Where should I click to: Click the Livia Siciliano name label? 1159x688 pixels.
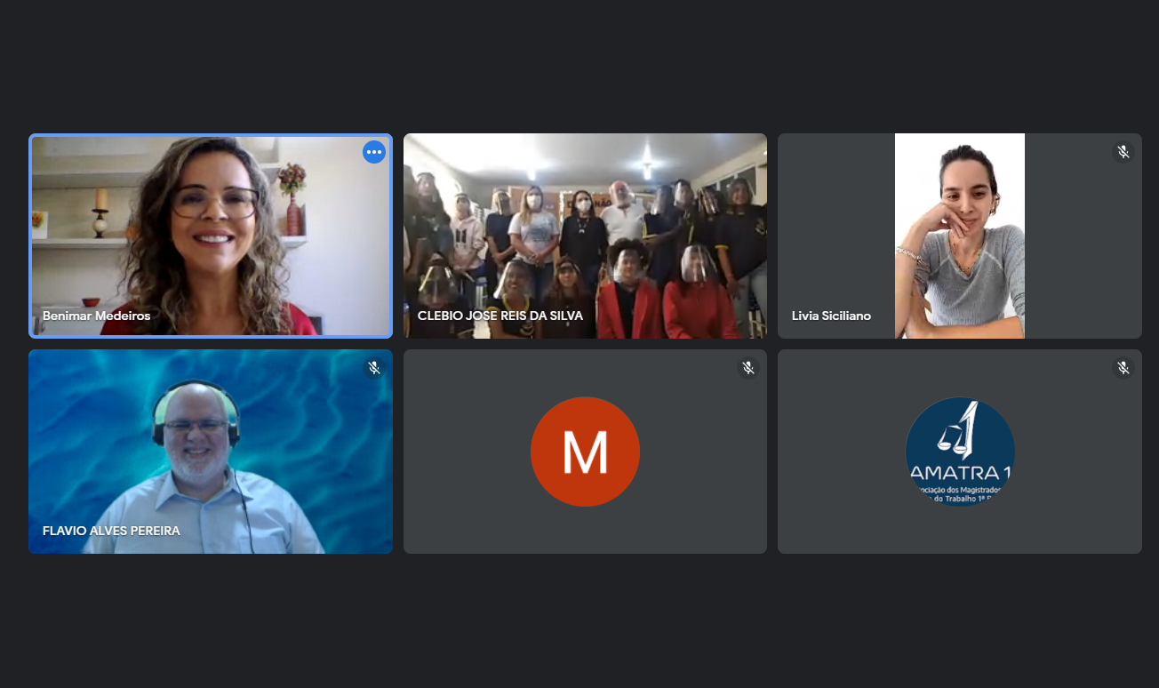(831, 316)
